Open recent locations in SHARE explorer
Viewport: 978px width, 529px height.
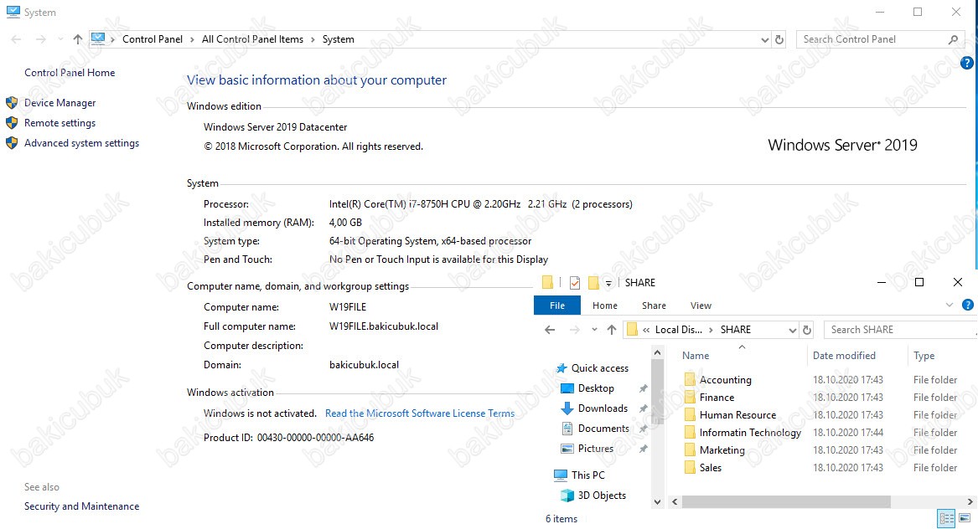[x=594, y=330]
